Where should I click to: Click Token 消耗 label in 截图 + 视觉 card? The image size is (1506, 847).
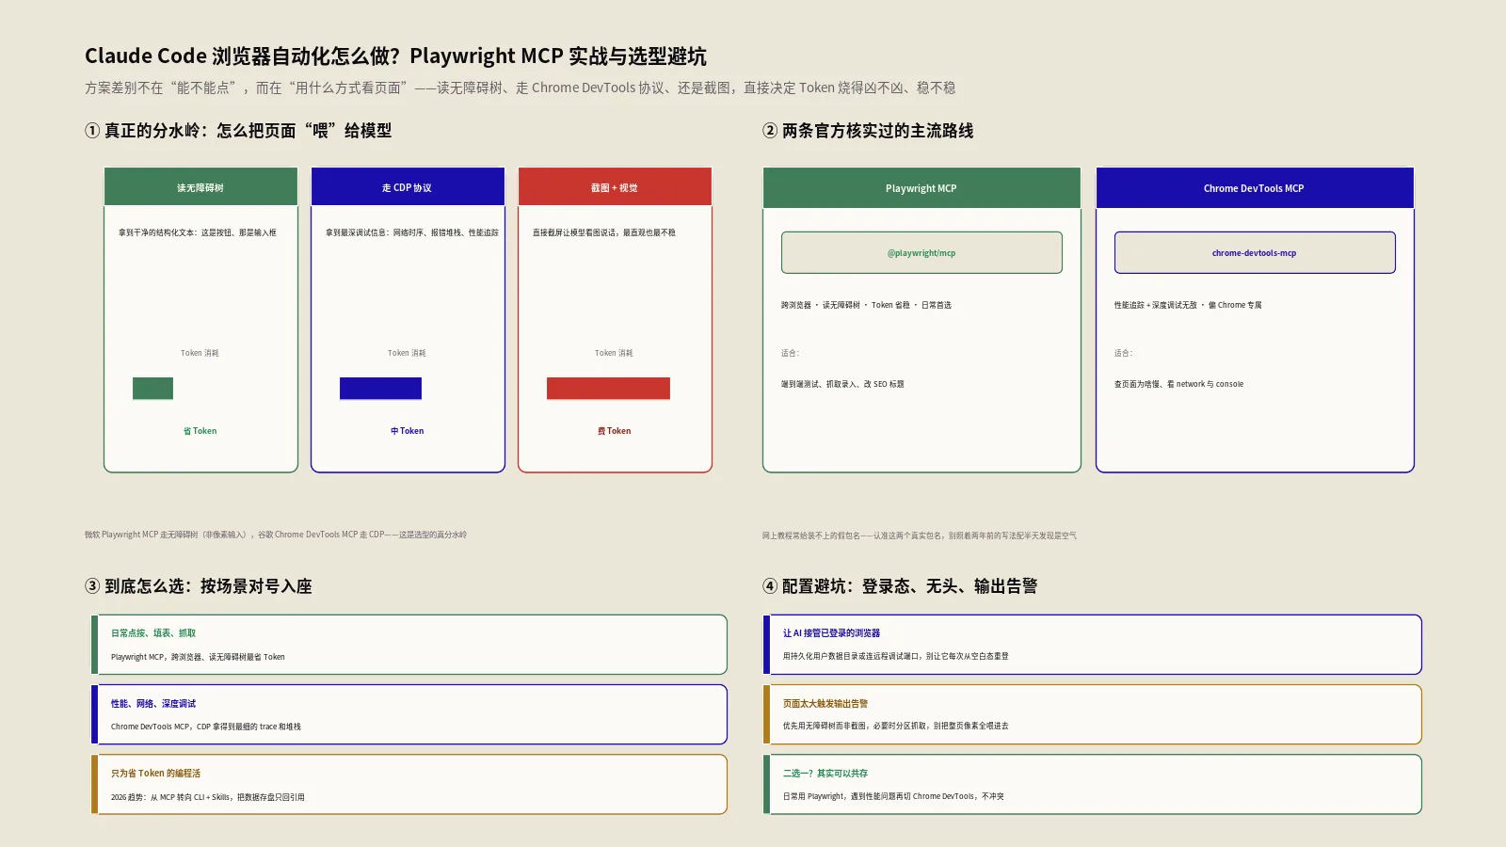click(614, 353)
